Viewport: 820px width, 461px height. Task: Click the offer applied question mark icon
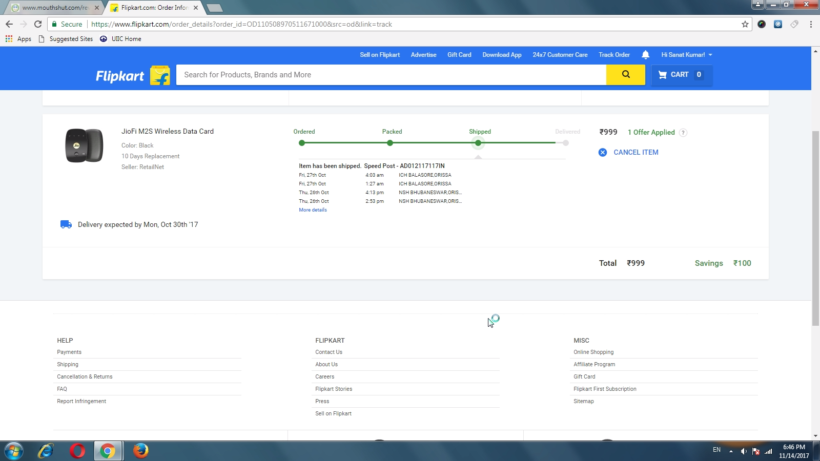click(683, 133)
